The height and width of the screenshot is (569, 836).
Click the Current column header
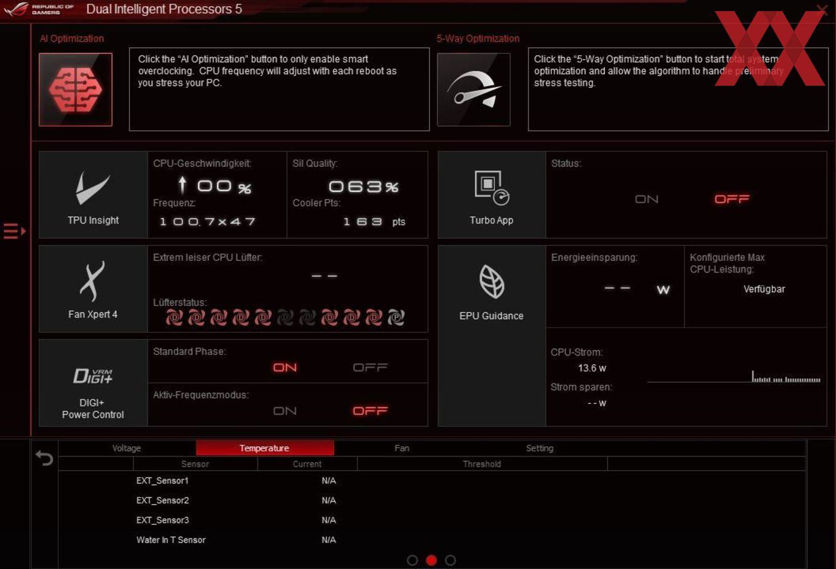[307, 464]
